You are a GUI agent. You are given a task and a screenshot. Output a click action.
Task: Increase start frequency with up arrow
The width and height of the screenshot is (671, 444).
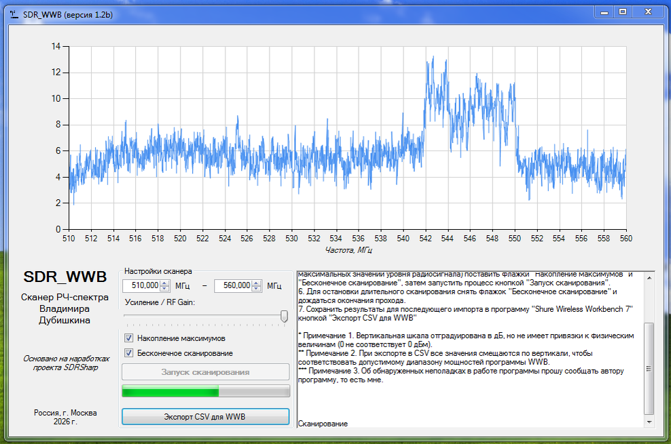point(164,283)
